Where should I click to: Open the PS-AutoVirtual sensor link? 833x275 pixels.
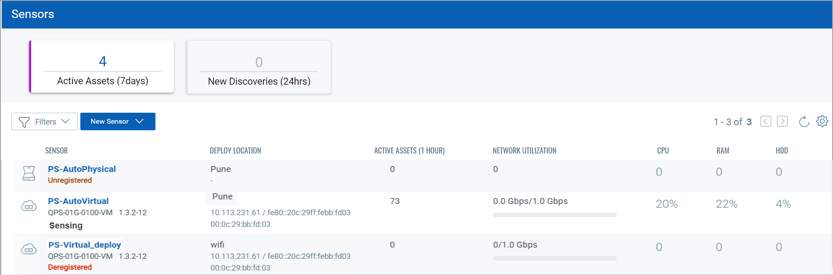click(x=78, y=201)
